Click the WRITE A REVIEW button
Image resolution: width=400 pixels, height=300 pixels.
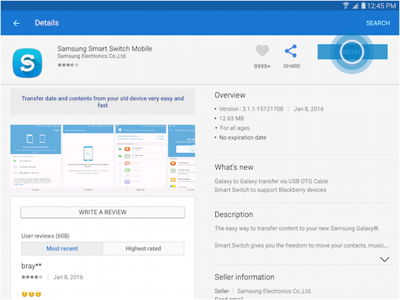103,212
